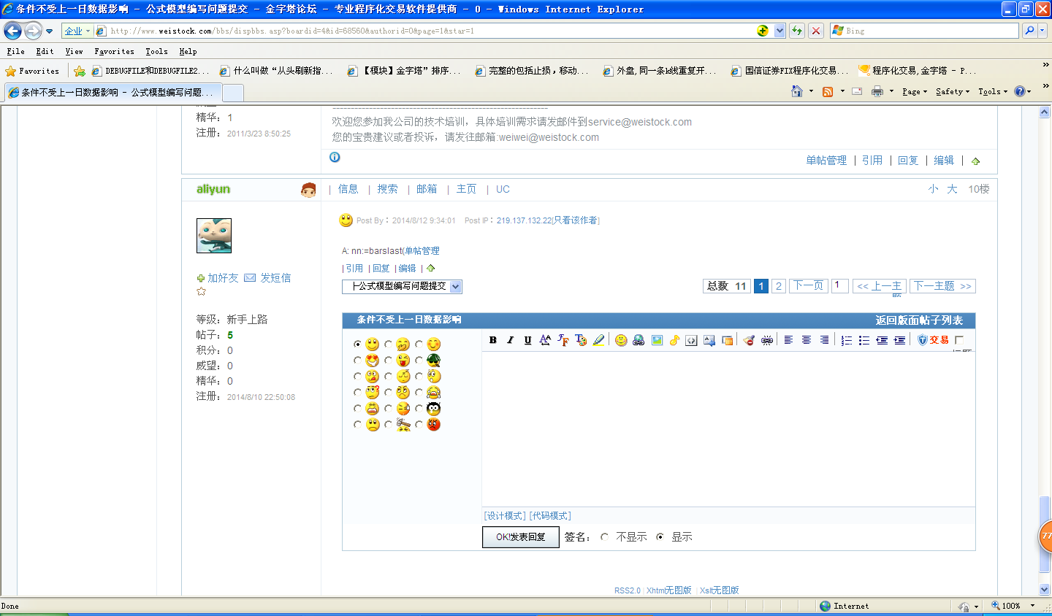Click the underline text icon
Image resolution: width=1052 pixels, height=616 pixels.
coord(527,340)
